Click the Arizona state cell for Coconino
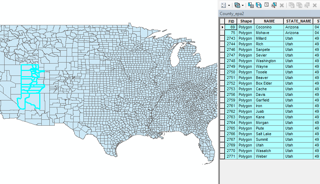The height and width of the screenshot is (184, 320). pyautogui.click(x=298, y=27)
